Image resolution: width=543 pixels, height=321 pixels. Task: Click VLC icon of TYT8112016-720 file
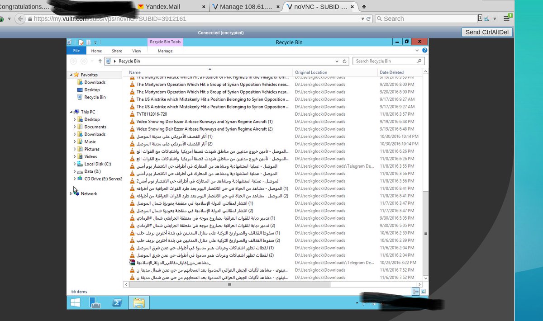point(132,114)
